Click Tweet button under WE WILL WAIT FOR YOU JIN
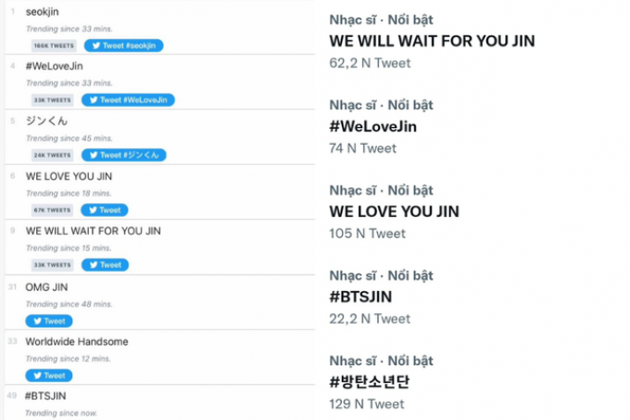630x420 pixels. tap(106, 265)
